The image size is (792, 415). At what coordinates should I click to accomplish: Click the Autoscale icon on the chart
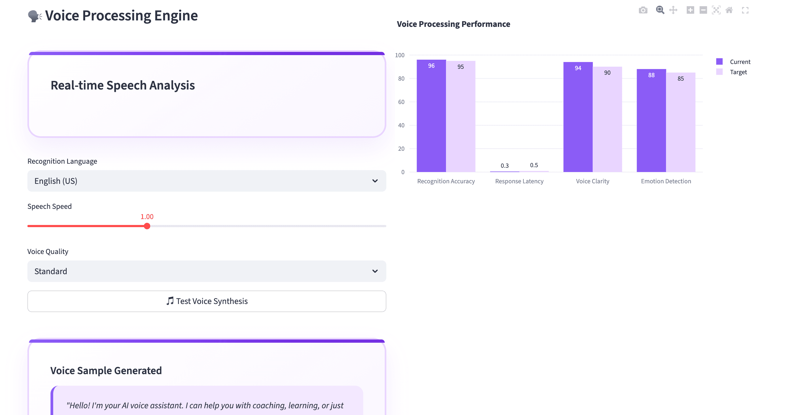716,10
